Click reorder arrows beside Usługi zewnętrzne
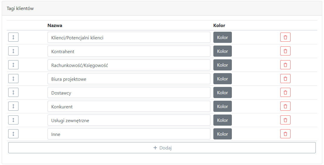The width and height of the screenshot is (324, 165). [14, 120]
